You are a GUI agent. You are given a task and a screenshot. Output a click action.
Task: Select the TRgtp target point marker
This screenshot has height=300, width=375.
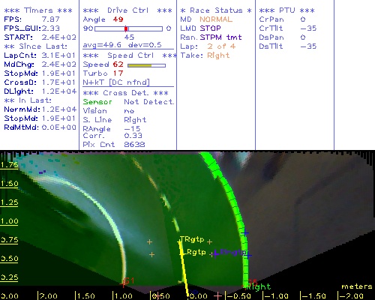click(x=192, y=239)
